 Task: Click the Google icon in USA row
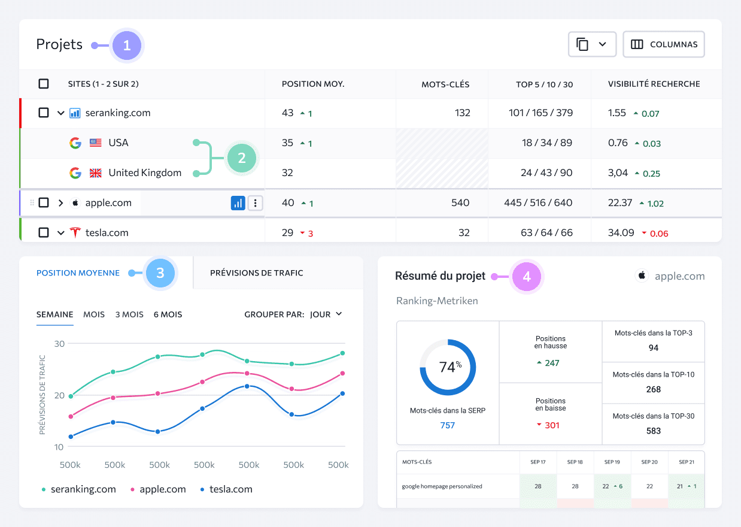pos(75,143)
